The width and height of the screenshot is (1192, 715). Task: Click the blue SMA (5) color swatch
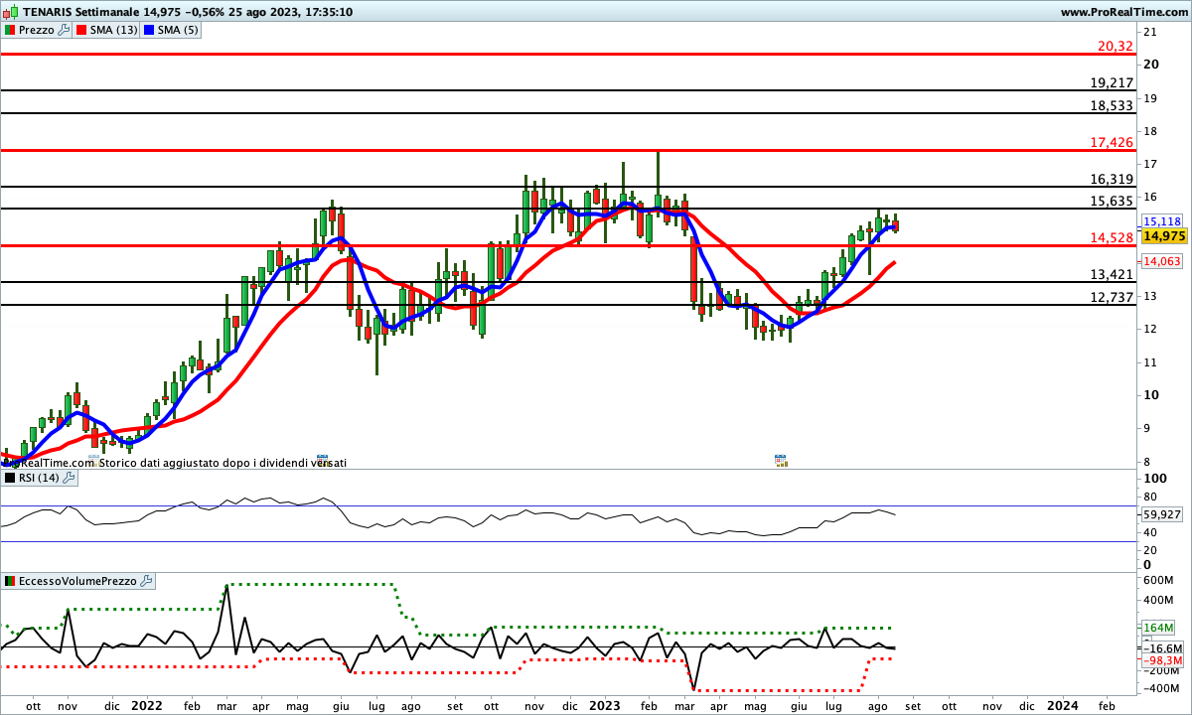[x=149, y=30]
